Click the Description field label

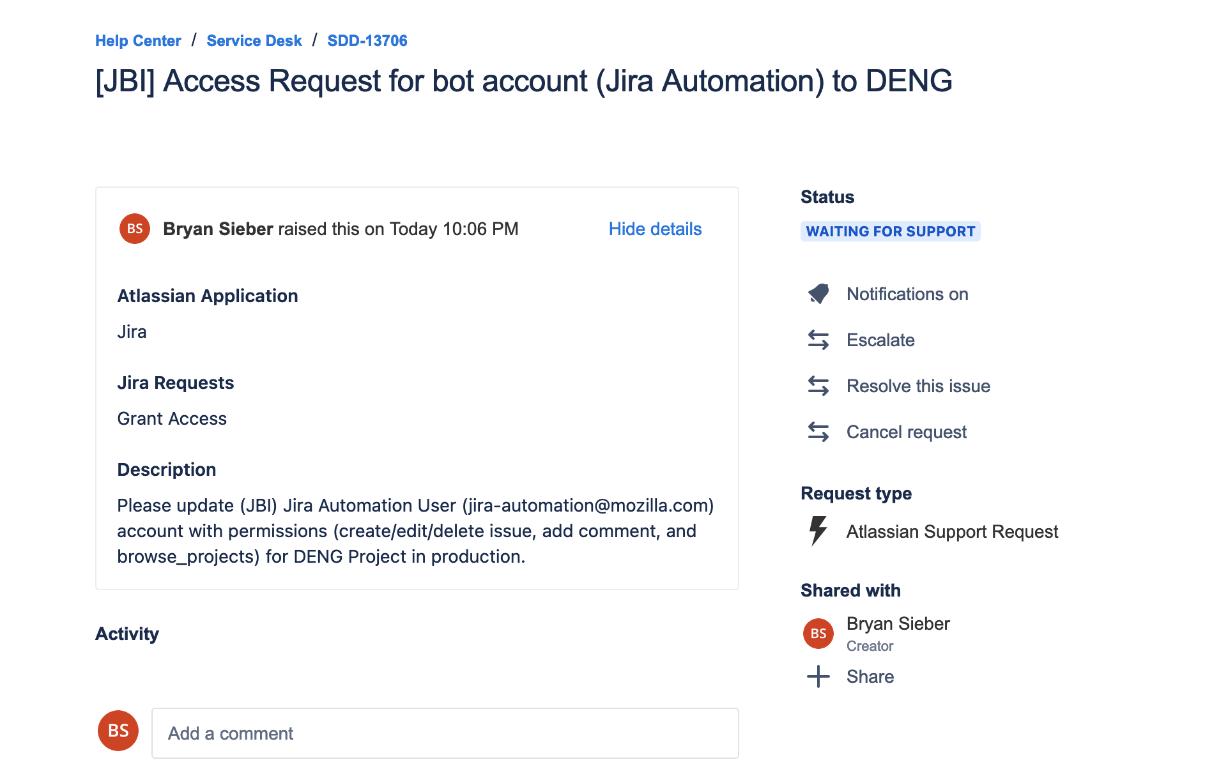[167, 470]
